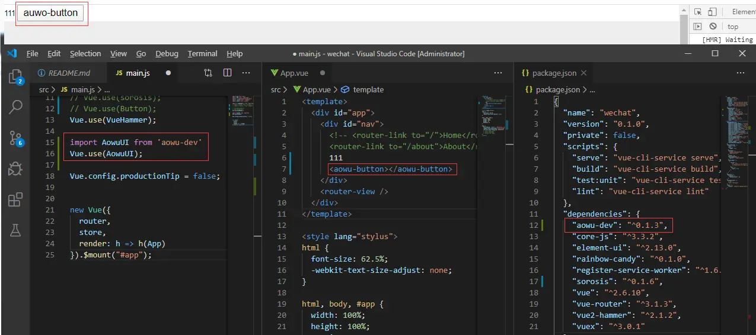The height and width of the screenshot is (335, 756).
Task: Click line 'Vue.use(AowuUI);'
Action: coord(106,153)
